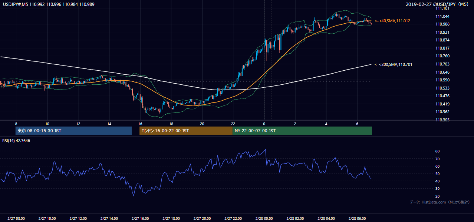
Task: Click the 2/27 10:00 date label
Action: (x=47, y=219)
